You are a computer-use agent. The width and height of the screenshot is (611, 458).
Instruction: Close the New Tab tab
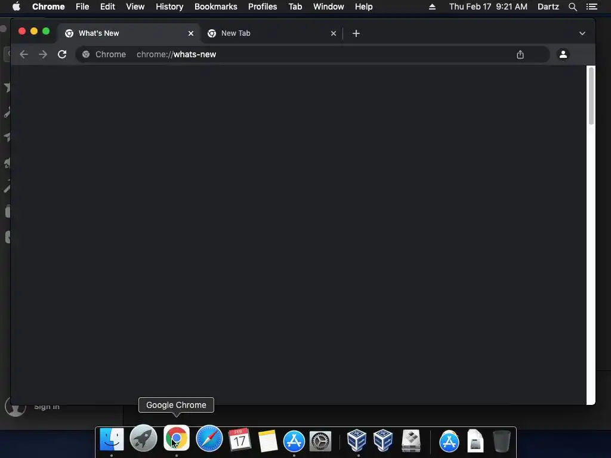334,33
